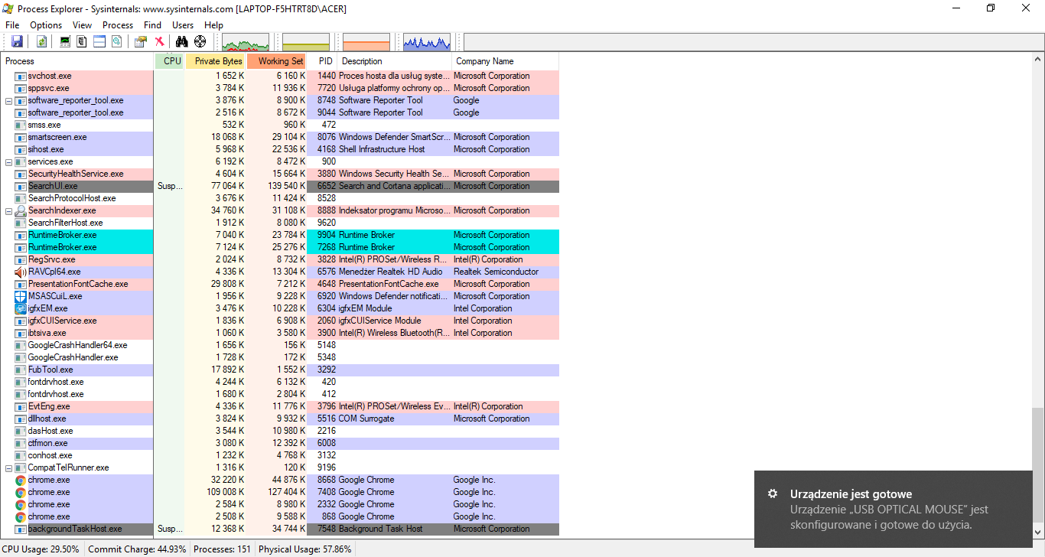This screenshot has width=1045, height=557.
Task: Click the scrollbar up arrow
Action: 1037,60
